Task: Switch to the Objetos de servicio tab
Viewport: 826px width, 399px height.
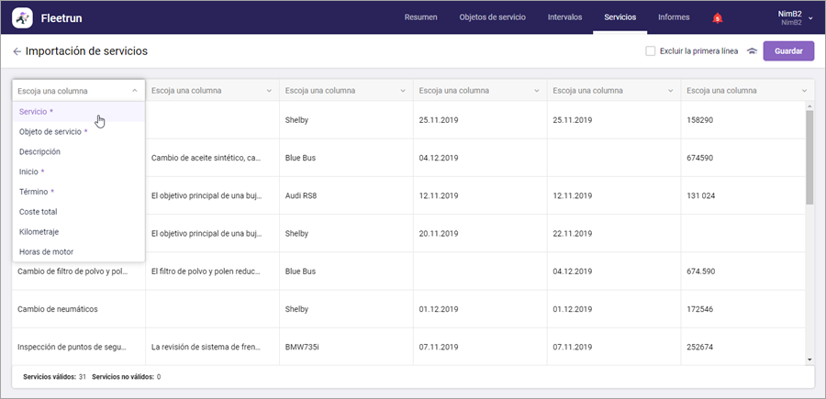Action: pyautogui.click(x=492, y=17)
